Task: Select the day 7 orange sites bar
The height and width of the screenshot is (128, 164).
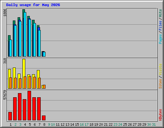Action: click(x=39, y=83)
